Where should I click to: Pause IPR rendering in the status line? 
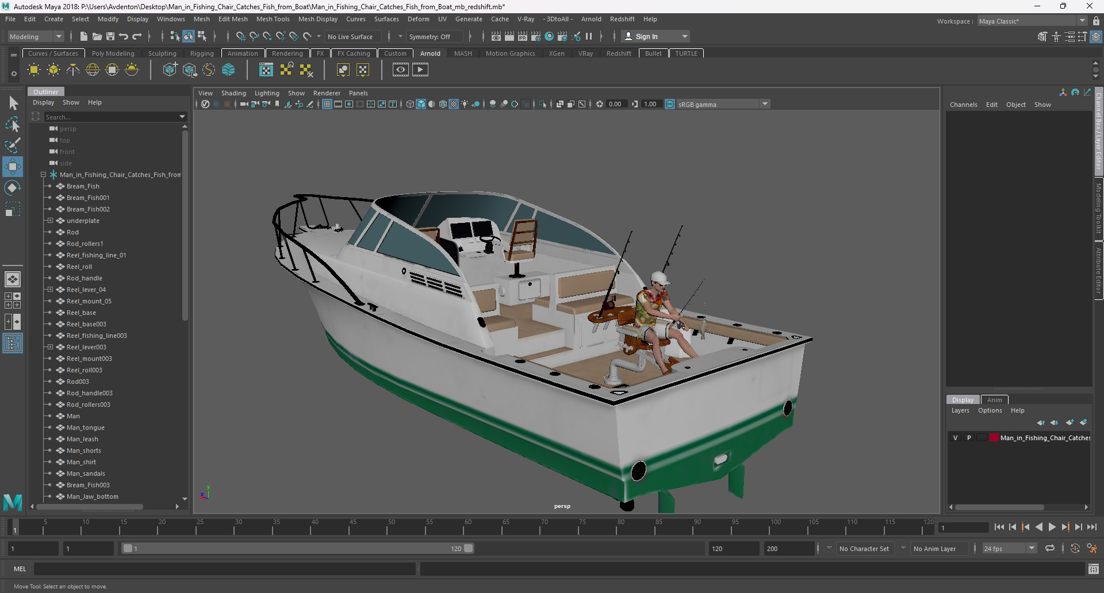click(589, 36)
